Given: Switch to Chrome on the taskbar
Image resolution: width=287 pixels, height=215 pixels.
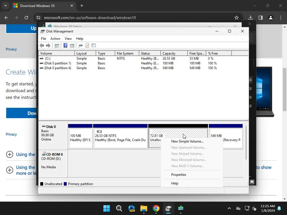Looking at the screenshot, I should 156,208.
